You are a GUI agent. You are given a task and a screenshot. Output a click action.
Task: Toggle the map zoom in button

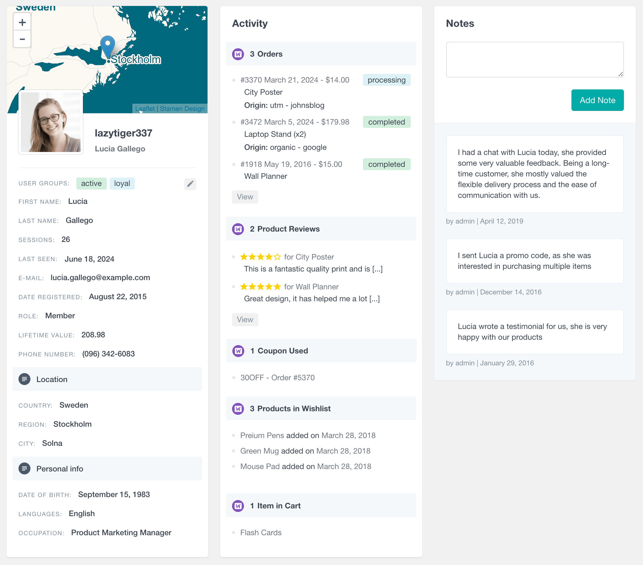(22, 22)
